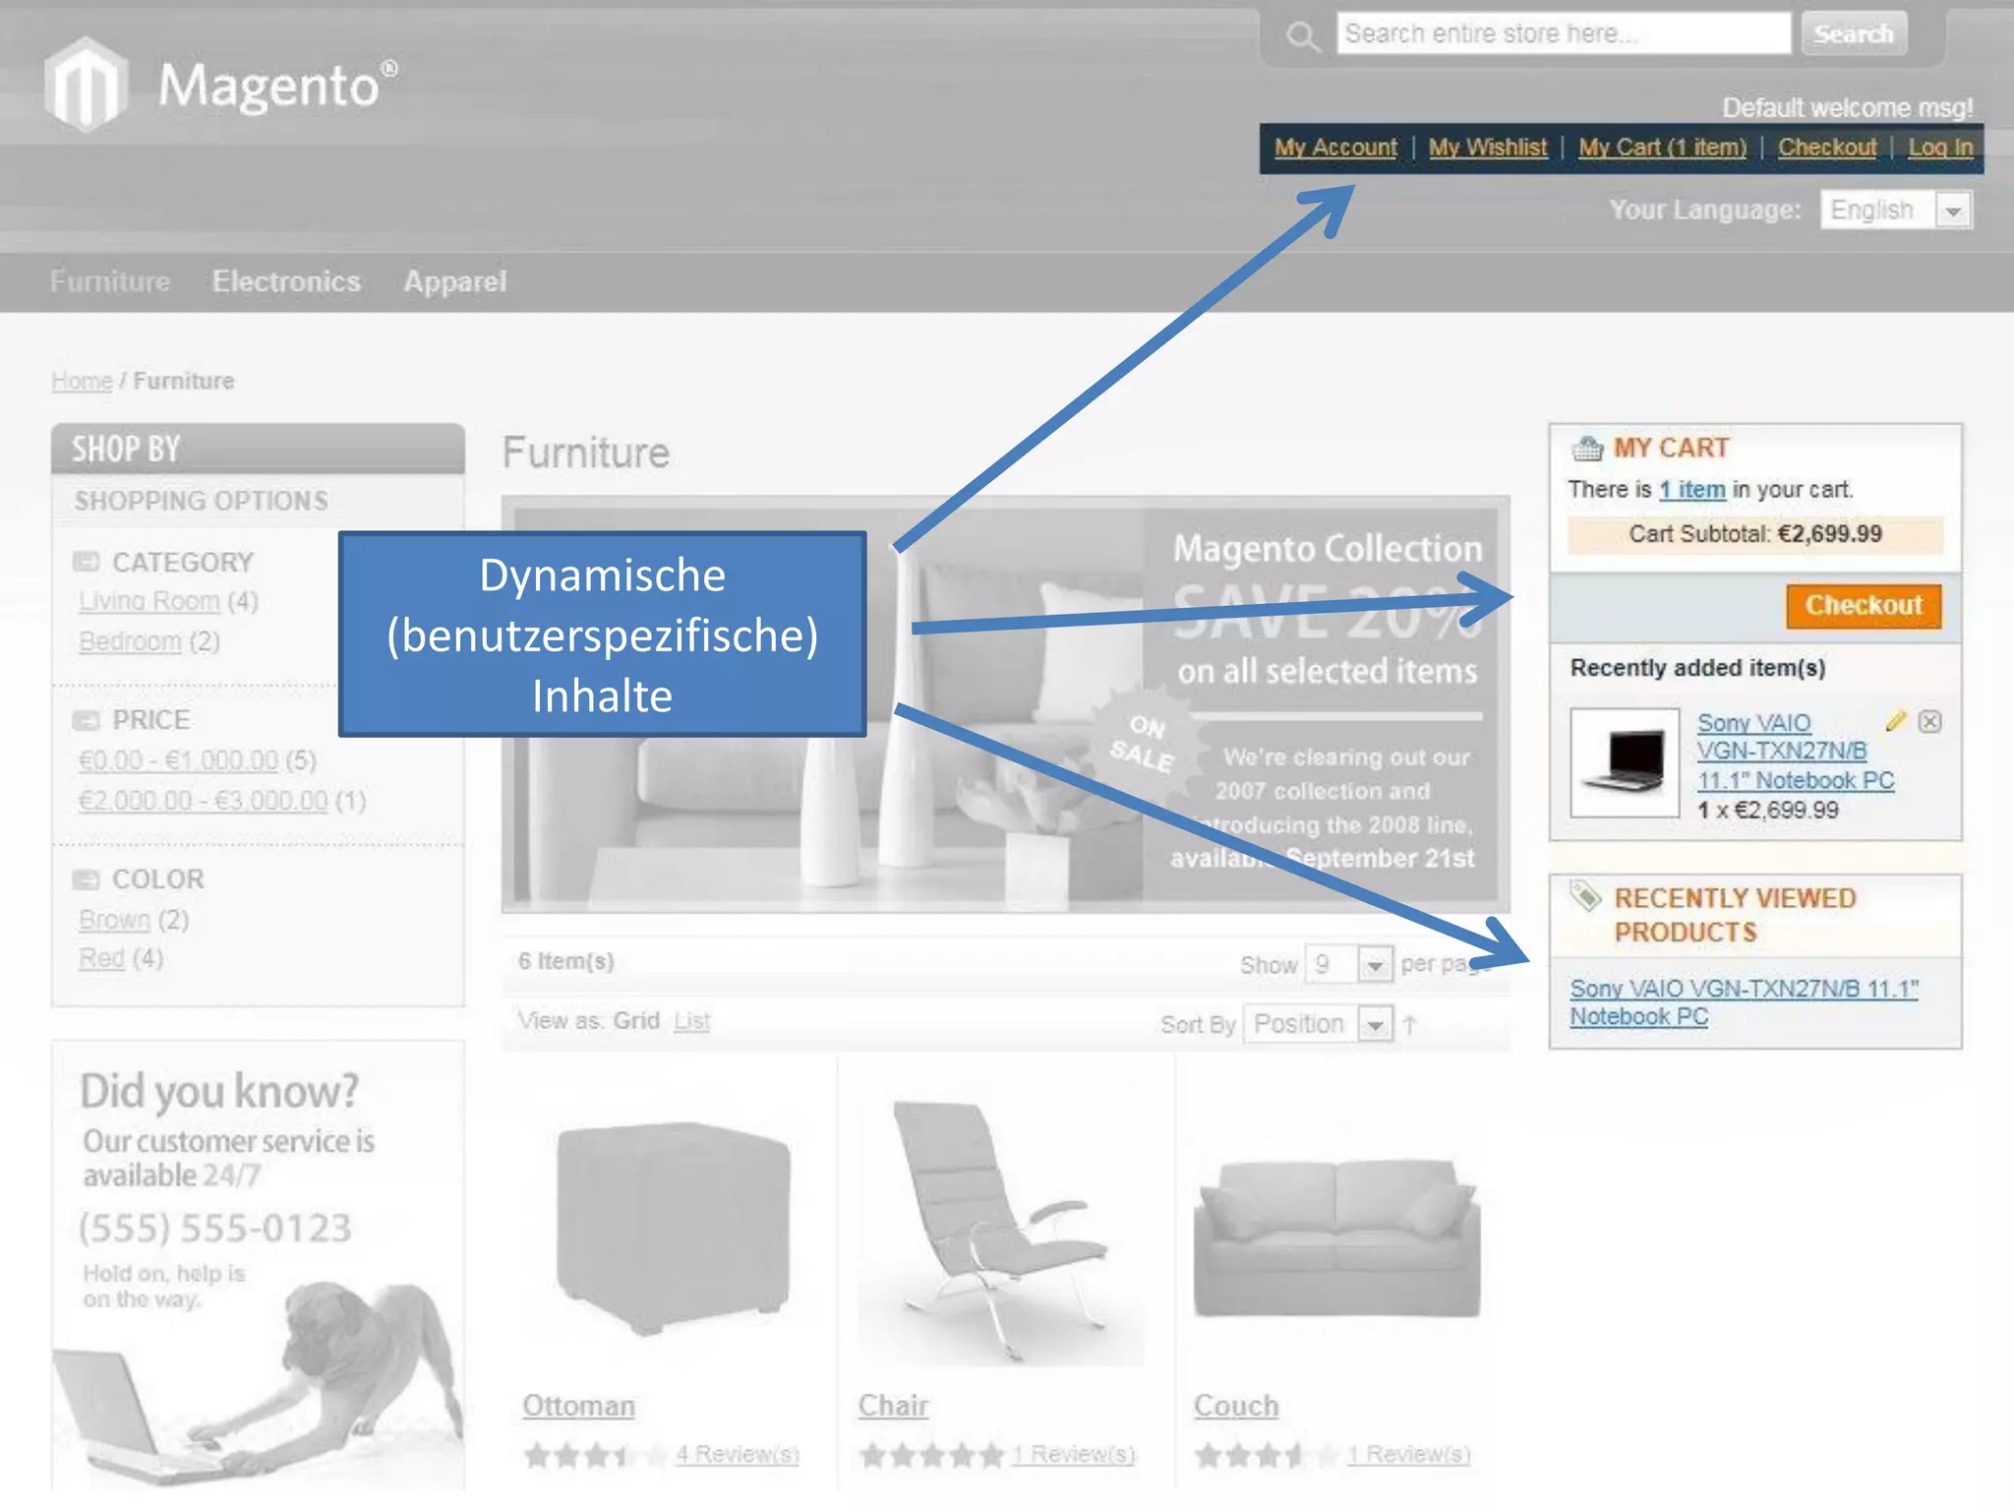Click the Search button
Image resolution: width=2014 pixels, height=1511 pixels.
click(x=1853, y=33)
